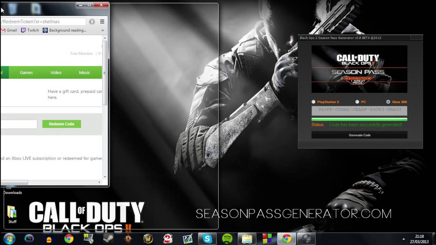Open the Background reading bookmark
Screen dimensions: 436x245
[x=65, y=30]
